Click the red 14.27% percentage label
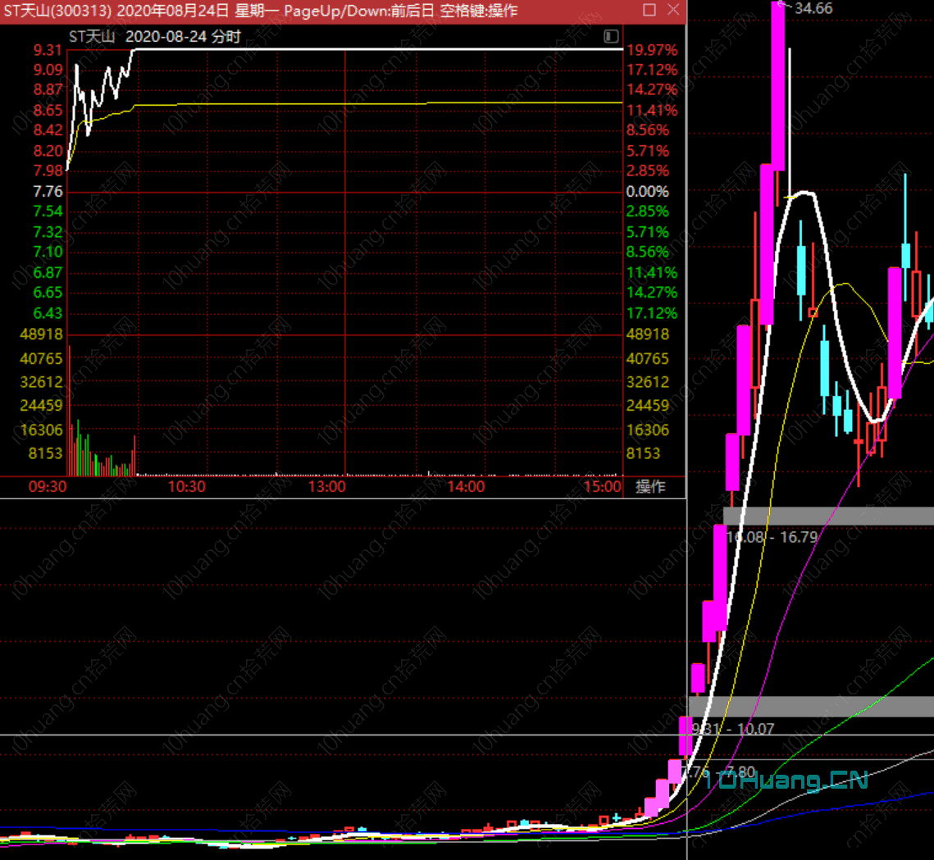Screen dimensions: 934x860 click(652, 89)
